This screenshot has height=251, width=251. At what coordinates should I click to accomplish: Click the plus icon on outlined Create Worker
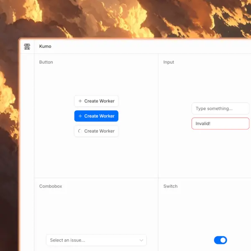click(80, 101)
